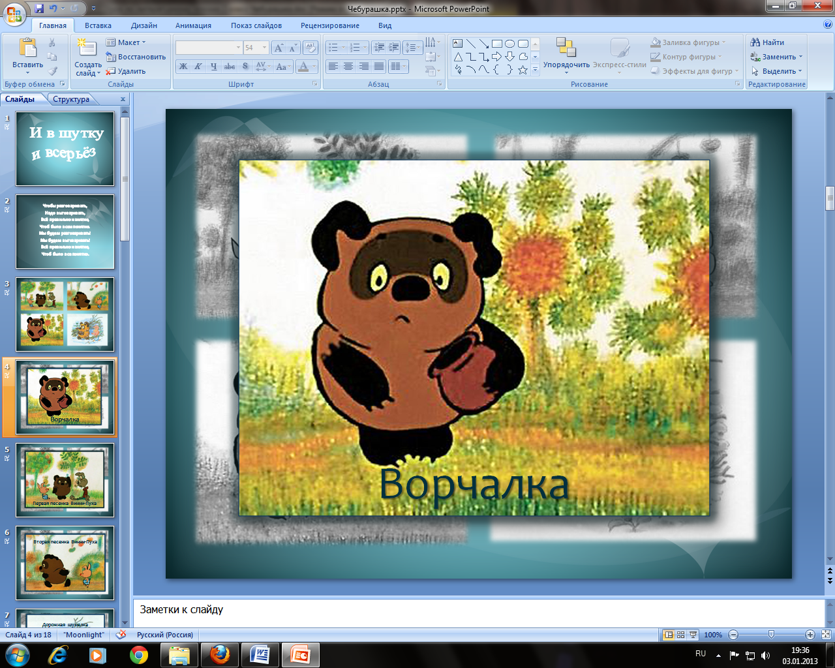The height and width of the screenshot is (668, 835).
Task: Switch to Структура outline tab
Action: coord(71,99)
